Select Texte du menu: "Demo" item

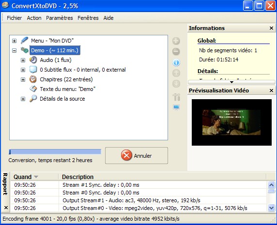pyautogui.click(x=67, y=89)
